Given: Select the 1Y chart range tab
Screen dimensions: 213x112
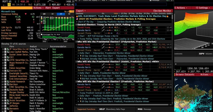Looking at the screenshot, I should 52,14.
